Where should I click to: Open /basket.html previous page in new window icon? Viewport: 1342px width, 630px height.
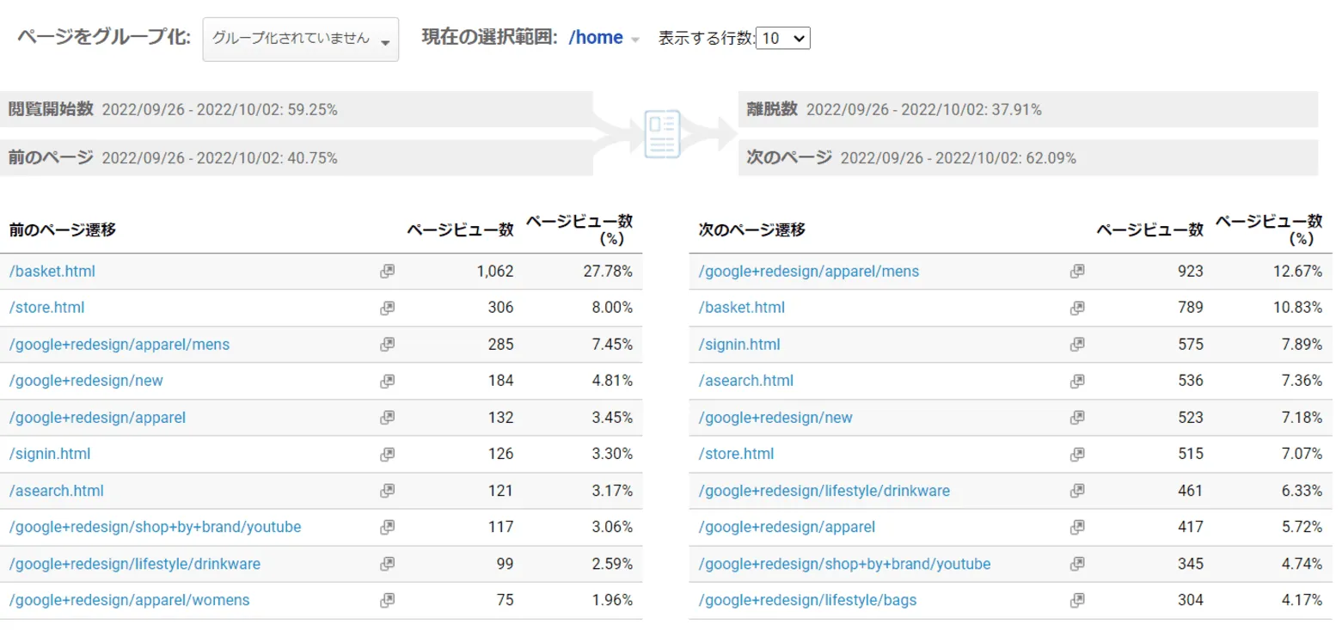pyautogui.click(x=388, y=271)
